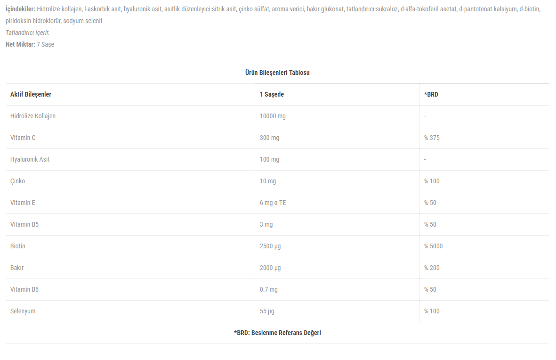The width and height of the screenshot is (556, 360).
Task: Click the '2000 µg' copper amount cell
Action: [x=270, y=267]
